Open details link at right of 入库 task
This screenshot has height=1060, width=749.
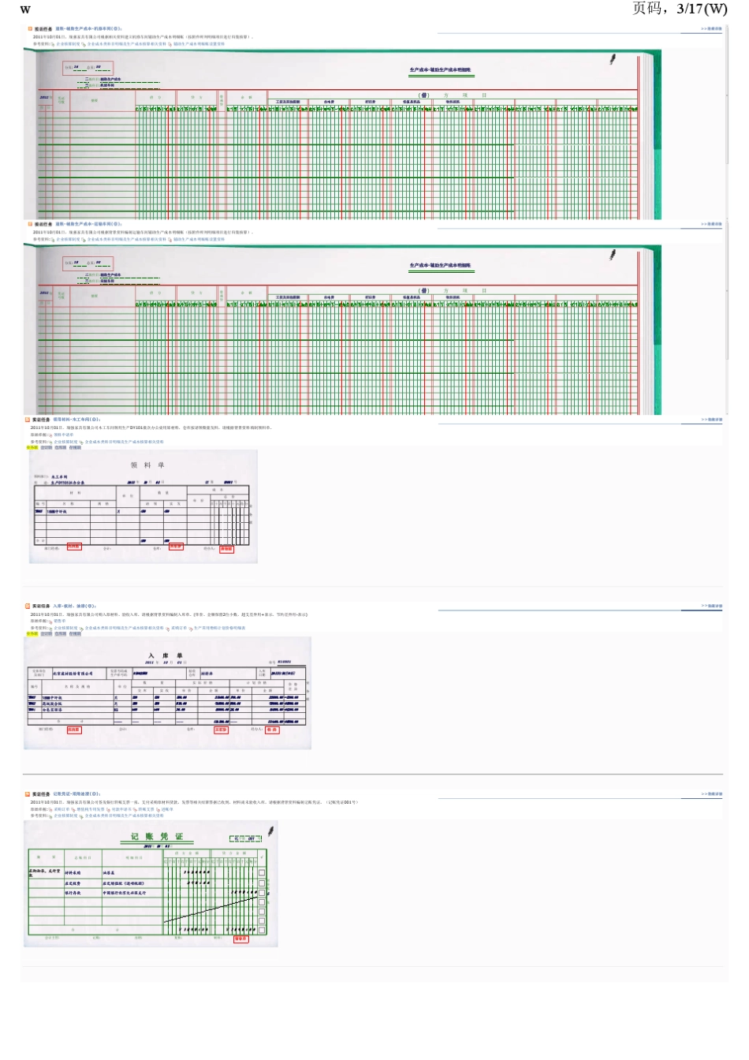point(711,607)
